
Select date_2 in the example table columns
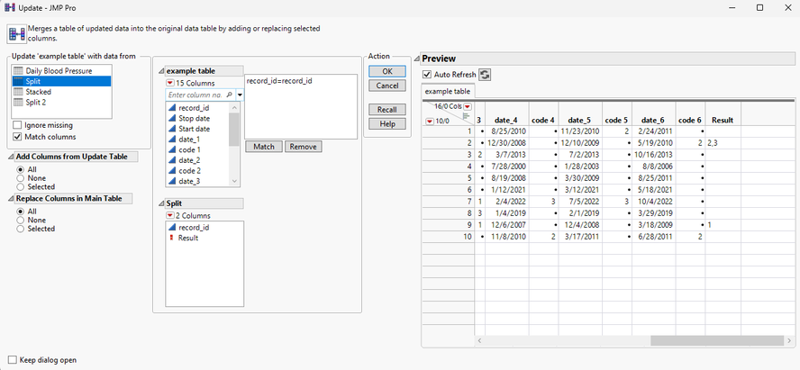point(189,160)
